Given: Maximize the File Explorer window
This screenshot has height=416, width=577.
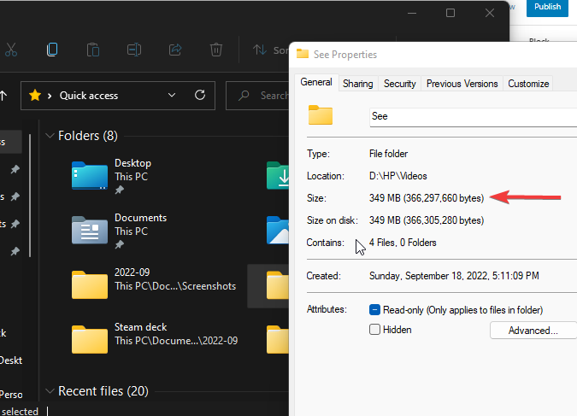Looking at the screenshot, I should (x=450, y=14).
